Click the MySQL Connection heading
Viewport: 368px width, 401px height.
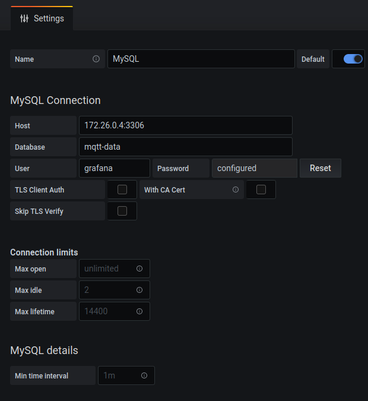click(x=55, y=100)
